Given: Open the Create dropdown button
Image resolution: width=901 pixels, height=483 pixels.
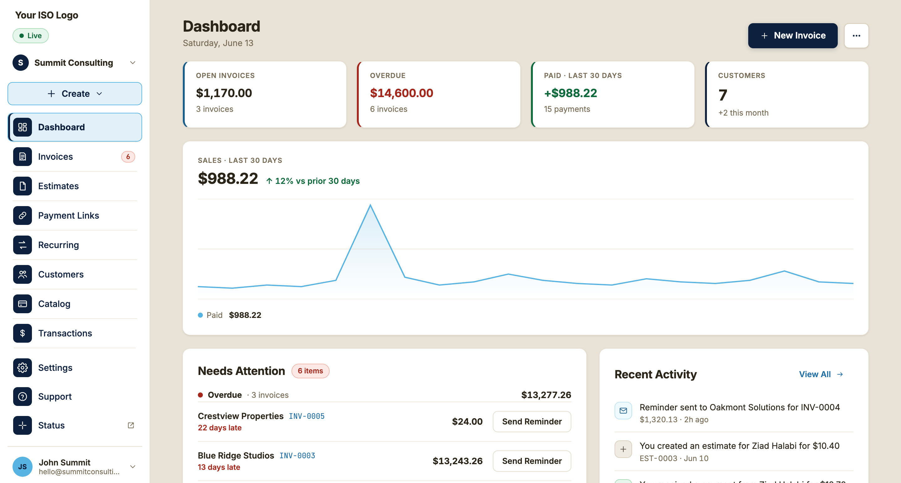Looking at the screenshot, I should [x=75, y=93].
